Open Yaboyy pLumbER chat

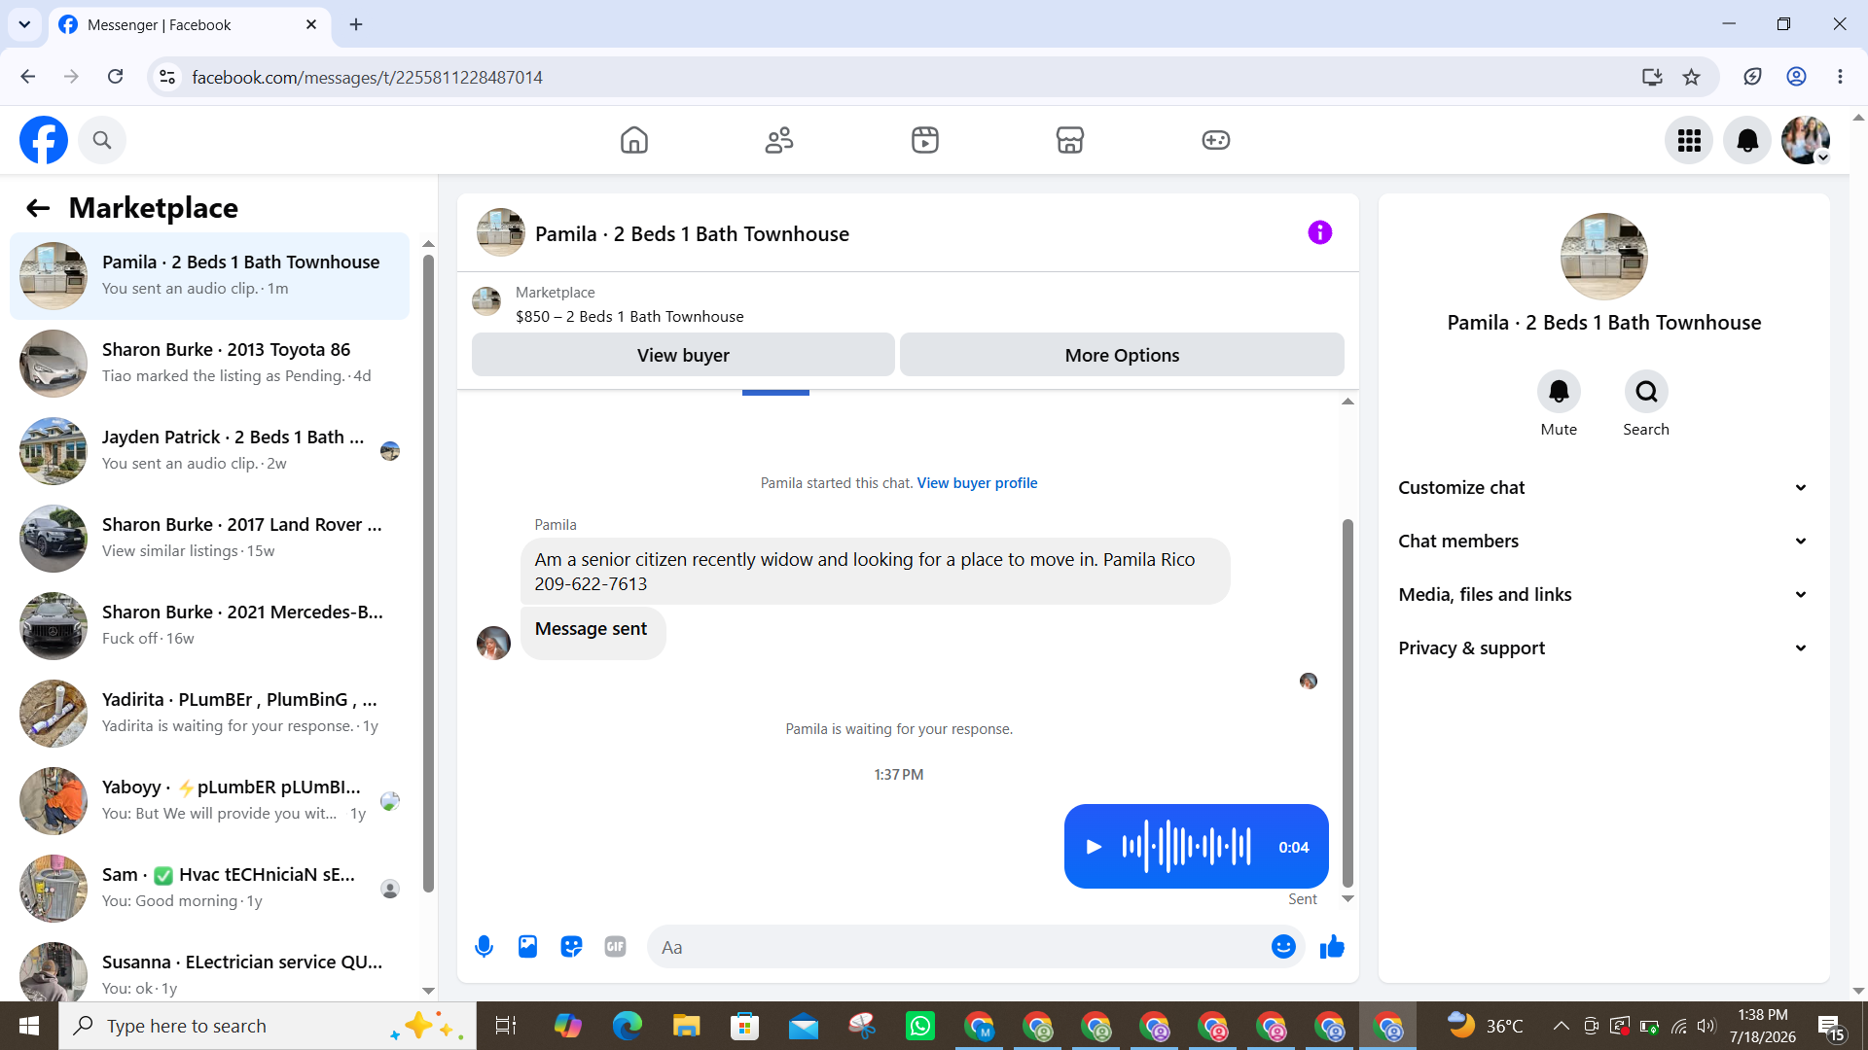(x=209, y=801)
